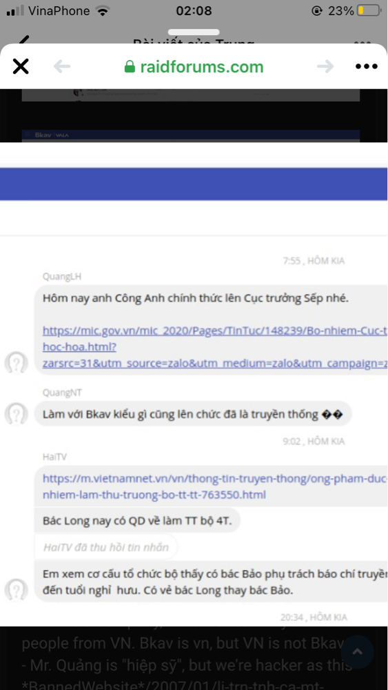
Task: Tap QuangLH's avatar placeholder icon
Action: [17, 363]
